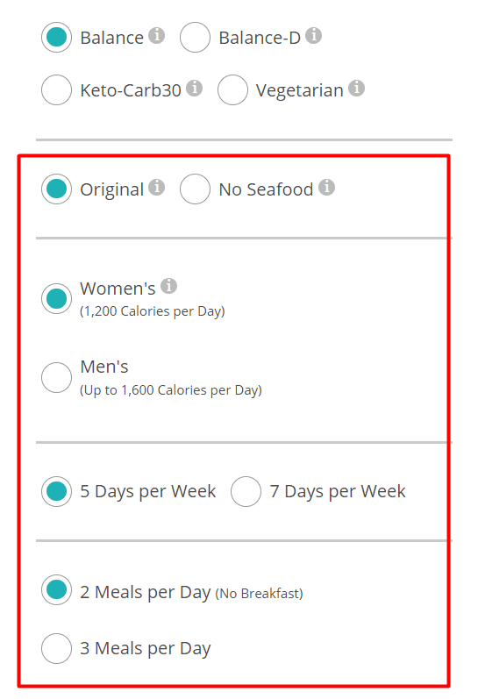Open the info icon beside Original
Screen dimensions: 478x699
pyautogui.click(x=156, y=187)
